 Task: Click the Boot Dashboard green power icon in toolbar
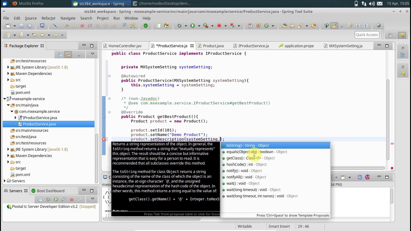[145, 26]
